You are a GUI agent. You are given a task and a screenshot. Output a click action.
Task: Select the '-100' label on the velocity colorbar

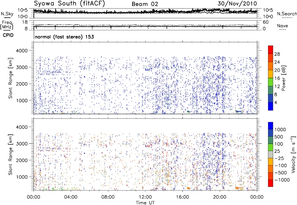pyautogui.click(x=280, y=165)
